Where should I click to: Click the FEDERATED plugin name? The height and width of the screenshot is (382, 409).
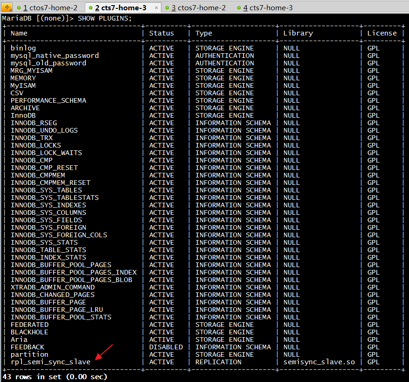click(29, 325)
